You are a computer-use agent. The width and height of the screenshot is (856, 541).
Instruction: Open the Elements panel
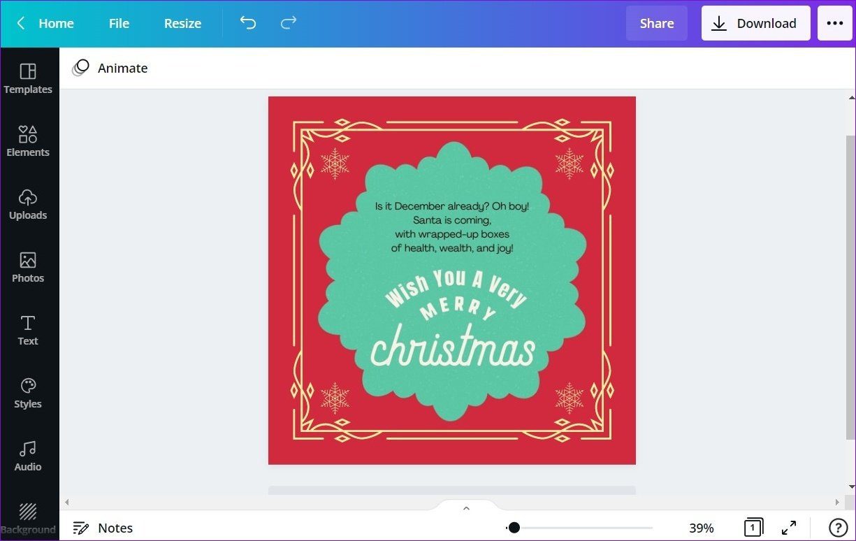click(28, 142)
